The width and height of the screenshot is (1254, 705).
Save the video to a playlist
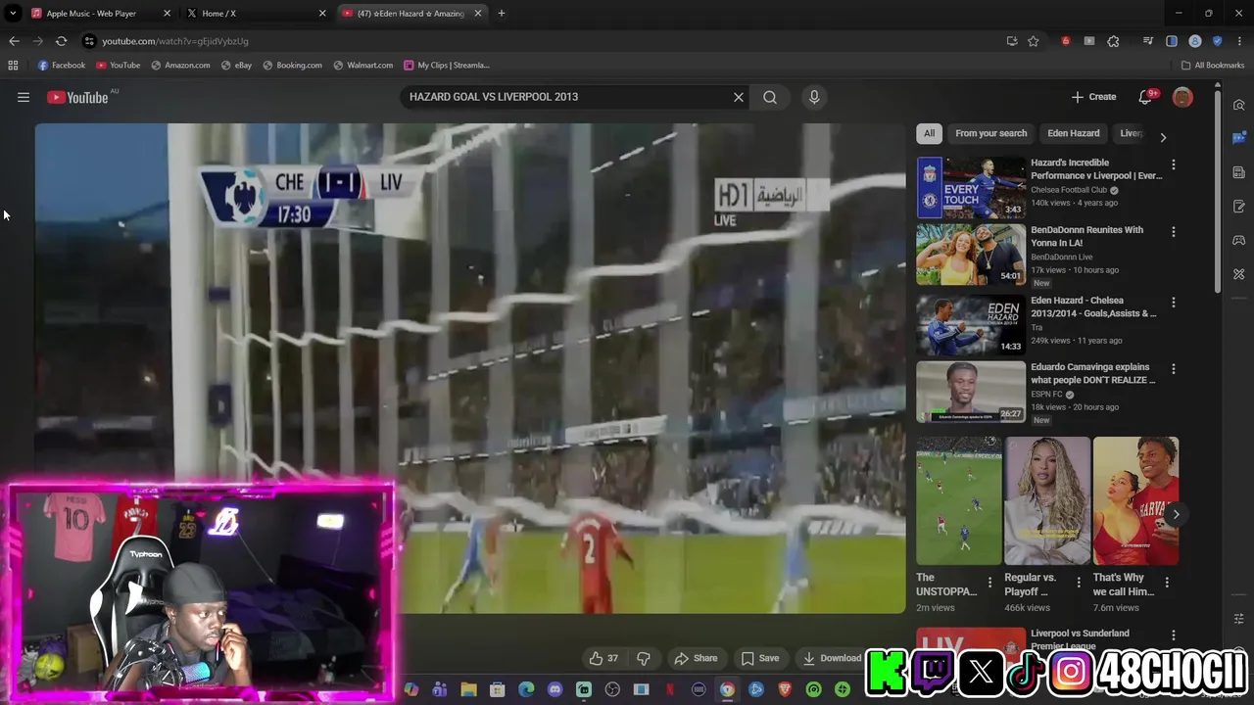pyautogui.click(x=760, y=658)
